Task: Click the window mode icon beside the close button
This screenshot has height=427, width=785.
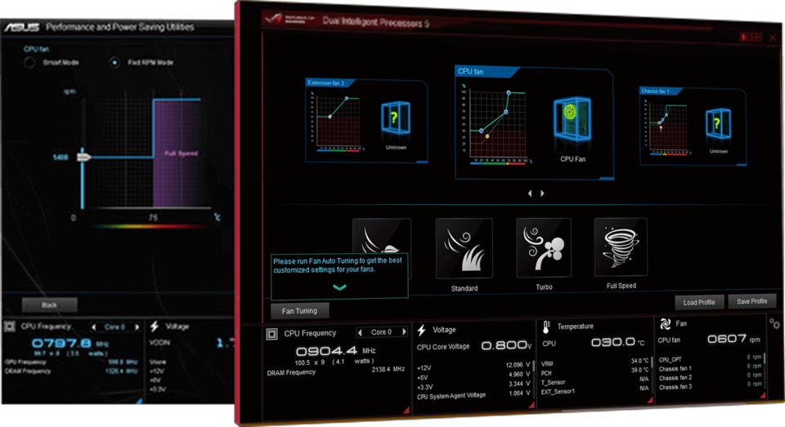Action: 751,38
